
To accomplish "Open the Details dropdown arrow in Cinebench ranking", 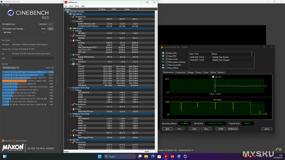I will pyautogui.click(x=52, y=68).
